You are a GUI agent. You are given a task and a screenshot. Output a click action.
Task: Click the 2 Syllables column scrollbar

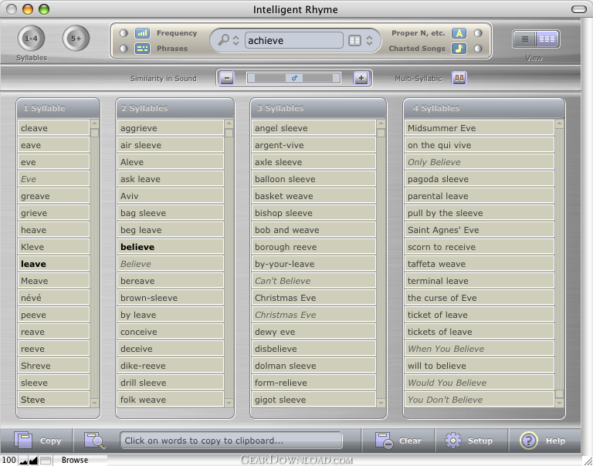(x=229, y=263)
